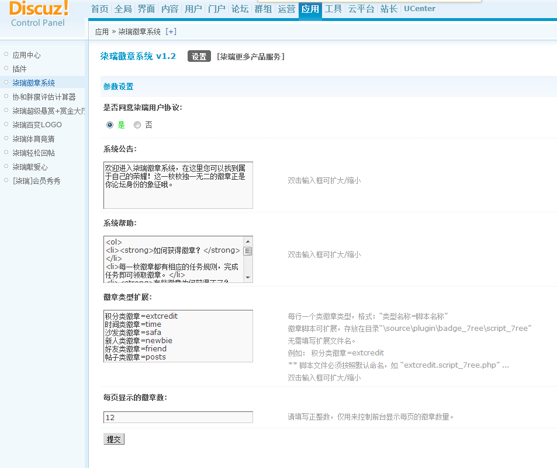Click the 系统帮助 scrollbar down arrow
The height and width of the screenshot is (468, 557).
tap(248, 278)
